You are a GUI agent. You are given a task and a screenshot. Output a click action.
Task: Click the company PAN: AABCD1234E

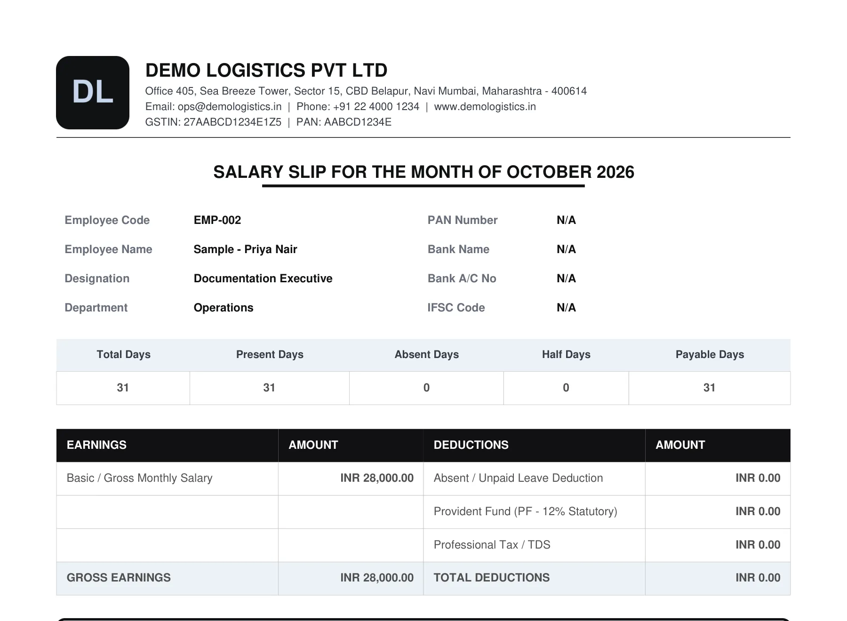tap(344, 122)
